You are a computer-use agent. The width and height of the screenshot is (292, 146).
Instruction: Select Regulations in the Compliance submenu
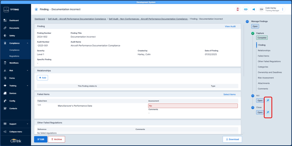coord(14,56)
